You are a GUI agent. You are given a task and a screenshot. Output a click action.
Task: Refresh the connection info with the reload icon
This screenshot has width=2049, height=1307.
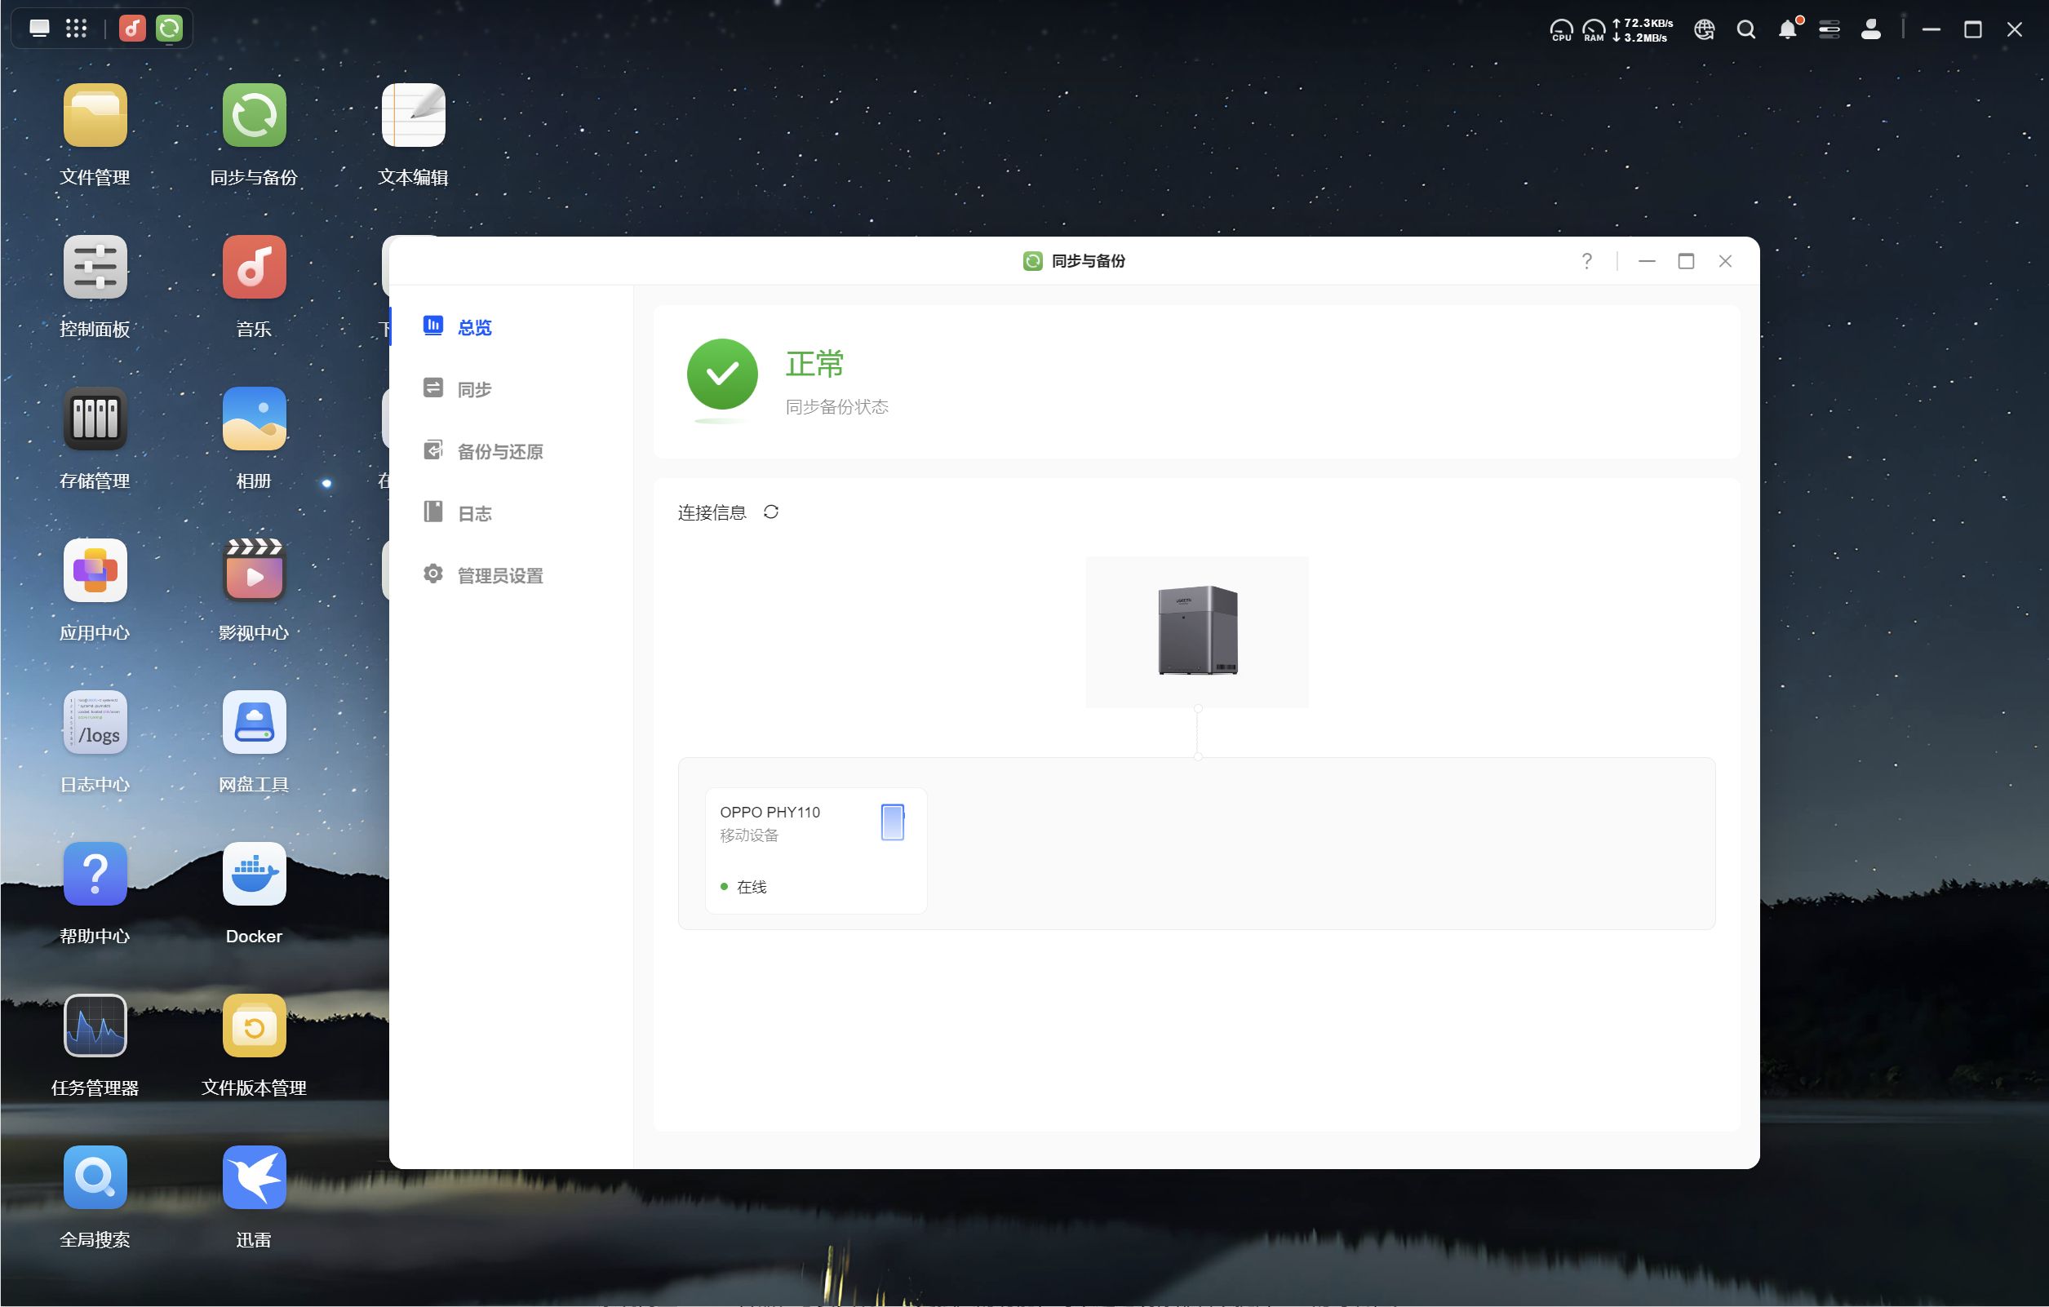[771, 512]
